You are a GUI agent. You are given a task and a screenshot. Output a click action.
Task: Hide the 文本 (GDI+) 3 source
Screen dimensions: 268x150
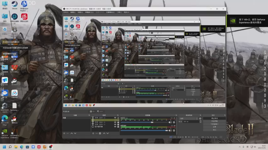(115, 122)
